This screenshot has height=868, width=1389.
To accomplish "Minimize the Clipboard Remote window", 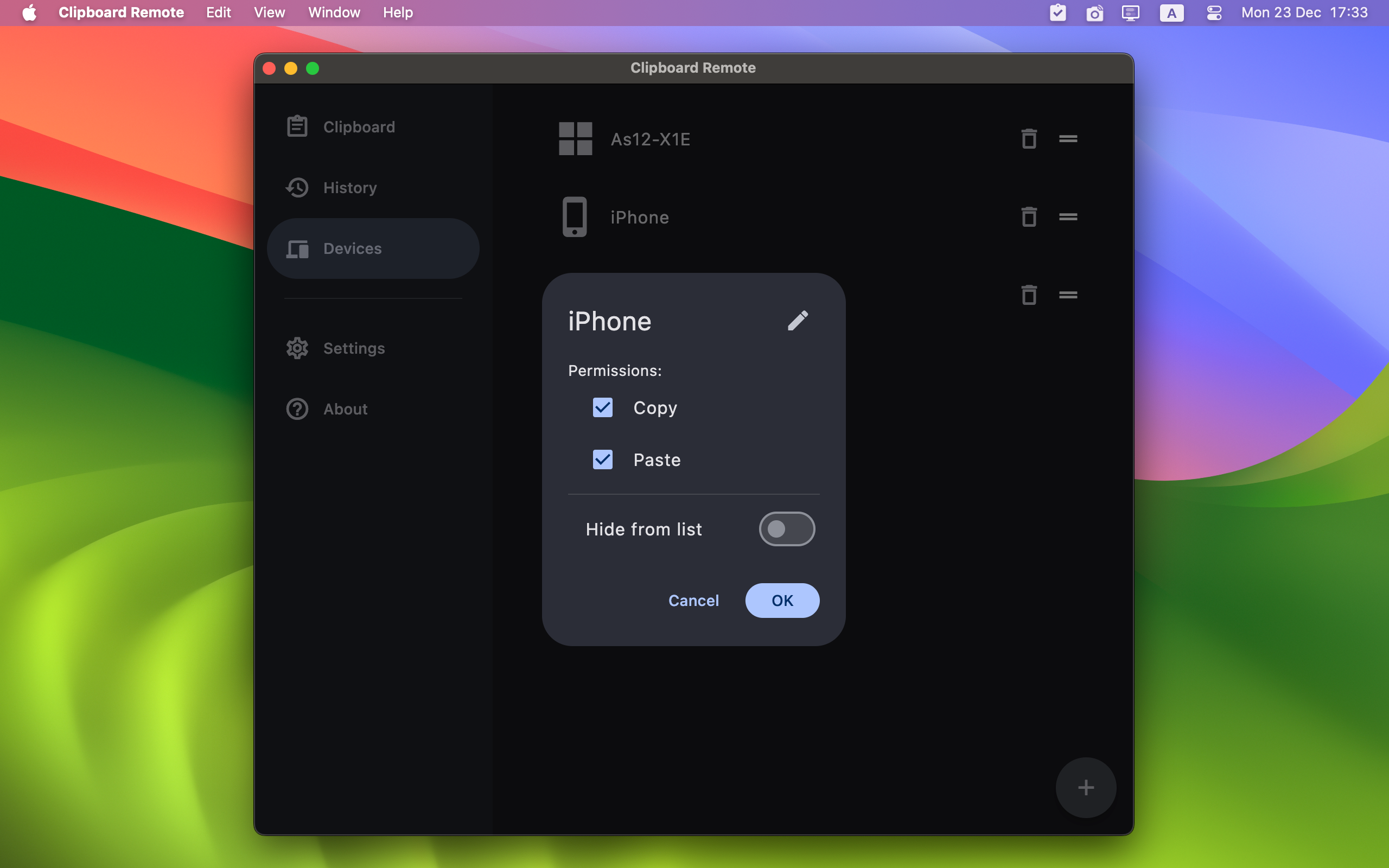I will coord(290,68).
